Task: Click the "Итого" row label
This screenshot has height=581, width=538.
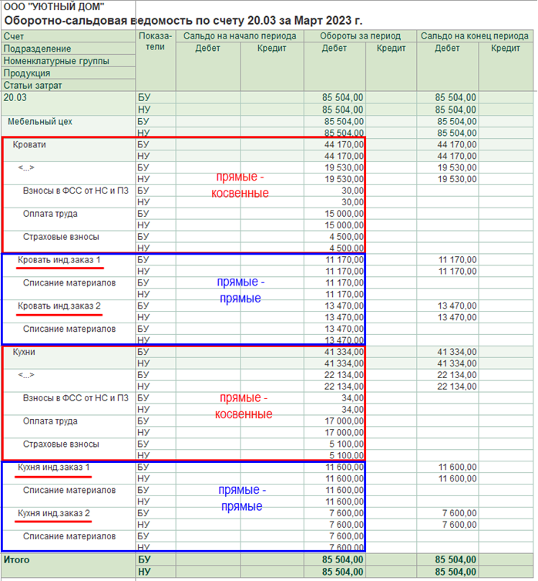Action: tap(16, 559)
